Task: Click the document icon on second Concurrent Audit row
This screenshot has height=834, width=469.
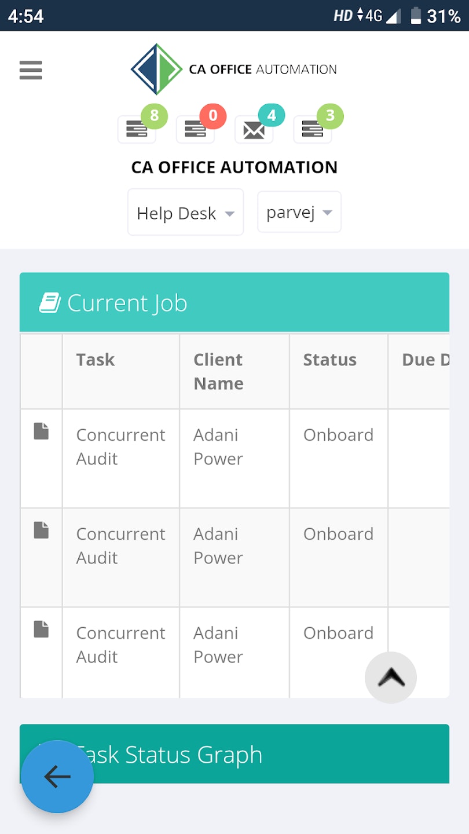Action: tap(41, 529)
